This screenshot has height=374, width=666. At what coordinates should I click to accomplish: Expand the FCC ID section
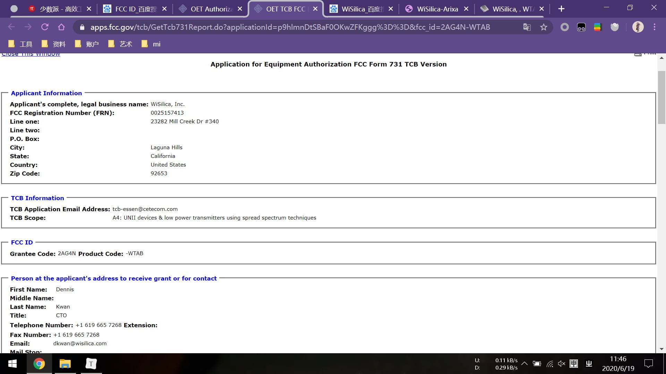tap(22, 242)
